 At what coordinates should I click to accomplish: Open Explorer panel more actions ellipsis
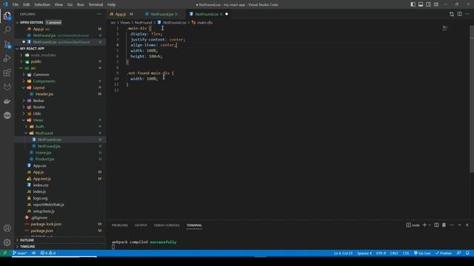[99, 14]
